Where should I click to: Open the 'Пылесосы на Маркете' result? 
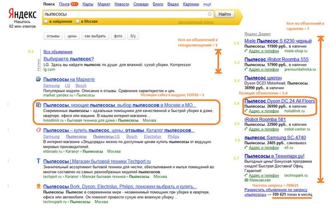click(69, 79)
